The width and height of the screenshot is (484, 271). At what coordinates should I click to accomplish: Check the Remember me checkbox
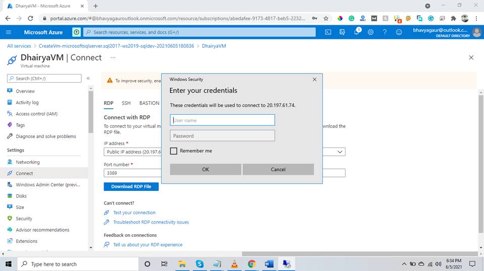coord(173,151)
